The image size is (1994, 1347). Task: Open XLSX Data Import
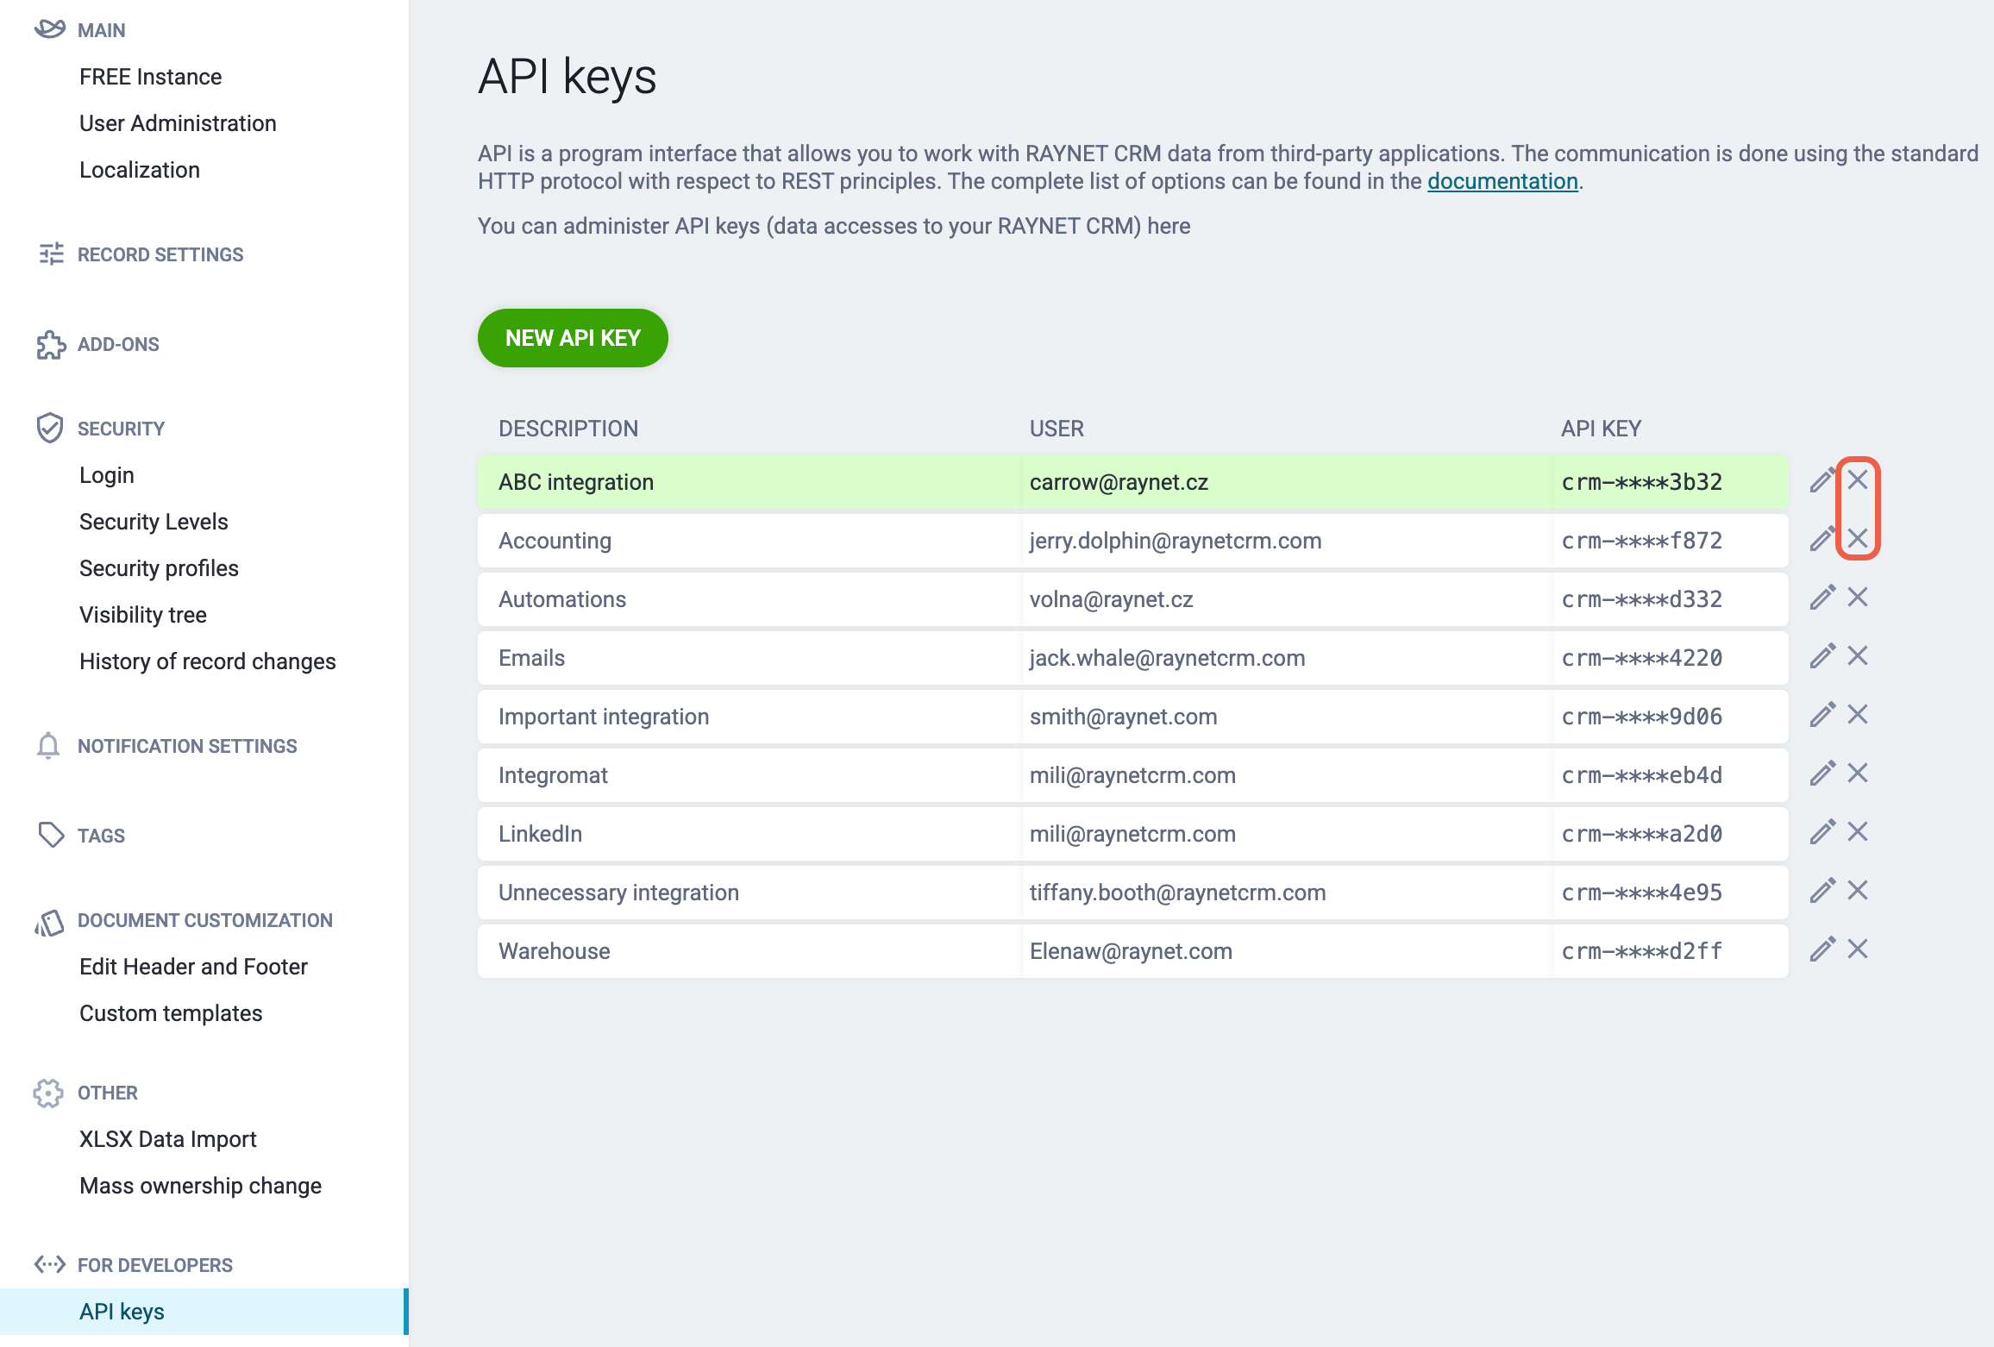click(168, 1139)
